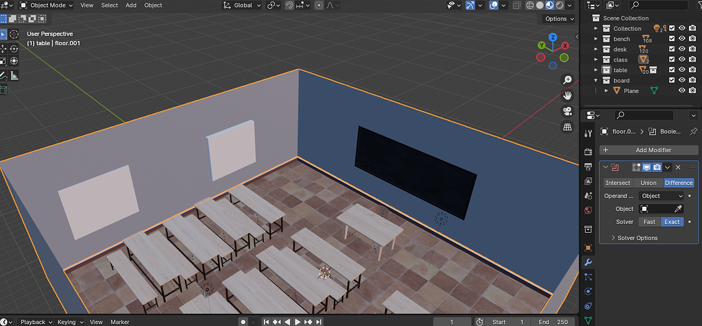Activate the Rotate tool
Viewport: 702px width, 326px height.
coord(14,49)
